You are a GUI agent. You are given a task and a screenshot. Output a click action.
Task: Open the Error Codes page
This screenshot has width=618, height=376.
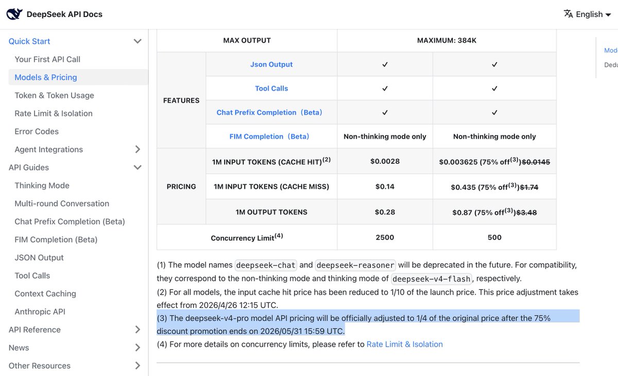pyautogui.click(x=37, y=131)
